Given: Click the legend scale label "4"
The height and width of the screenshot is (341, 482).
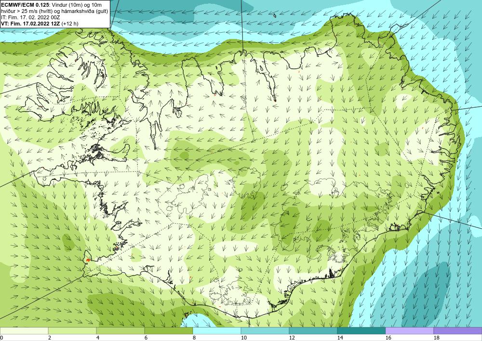Looking at the screenshot, I should coord(98,338).
